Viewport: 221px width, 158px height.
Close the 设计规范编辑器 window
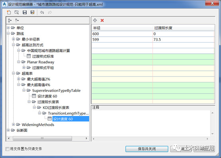pos(213,3)
